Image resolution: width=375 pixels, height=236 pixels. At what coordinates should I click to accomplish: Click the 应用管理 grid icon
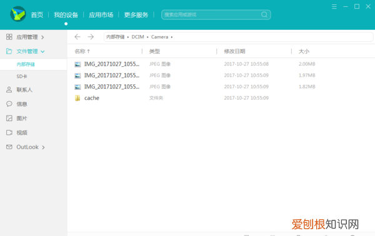tap(9, 37)
